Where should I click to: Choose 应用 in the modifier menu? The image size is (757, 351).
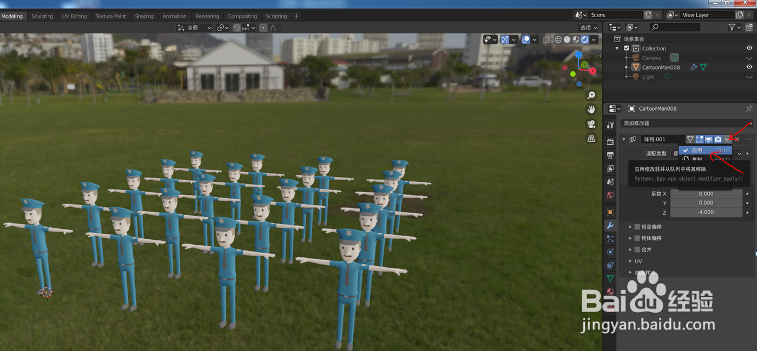(705, 150)
